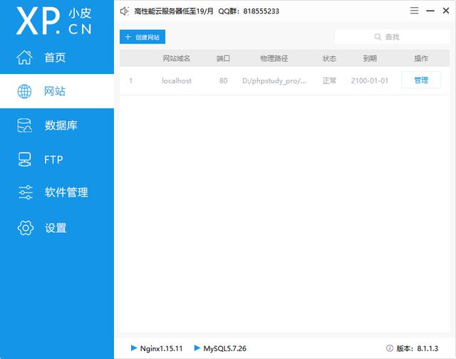Click the gear icon for 设置
The height and width of the screenshot is (359, 456).
[25, 228]
